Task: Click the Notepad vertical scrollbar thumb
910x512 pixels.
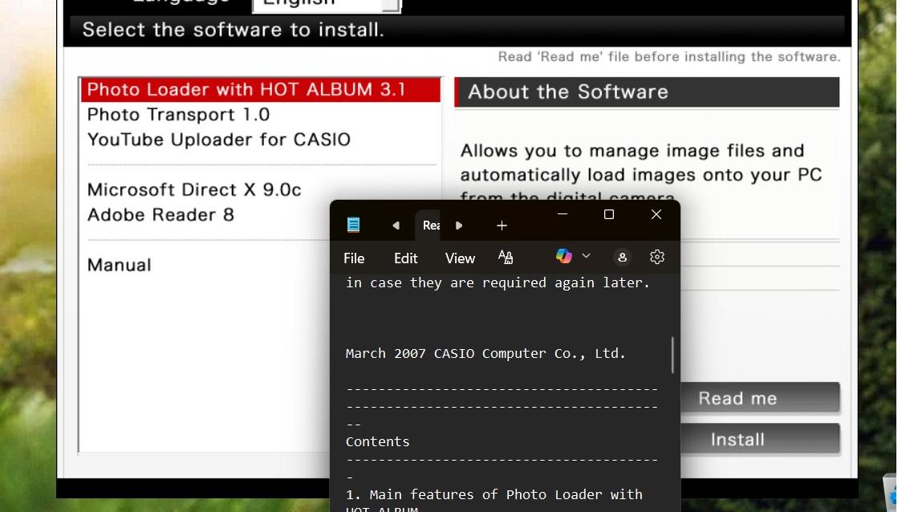Action: pyautogui.click(x=672, y=355)
